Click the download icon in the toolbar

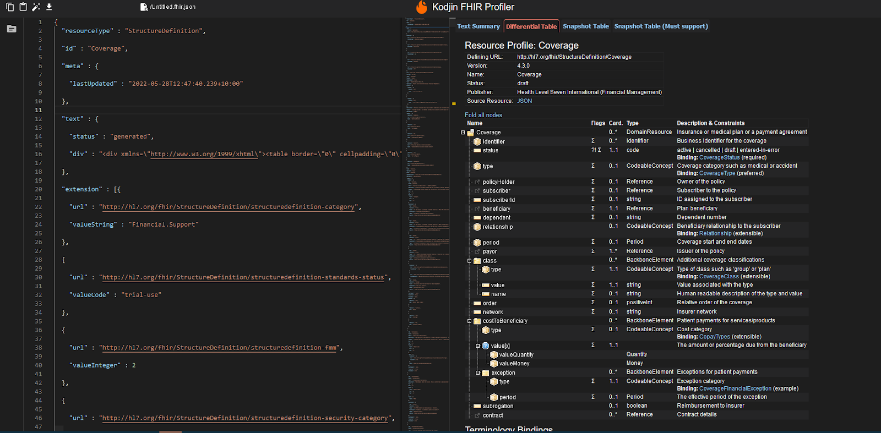[49, 7]
